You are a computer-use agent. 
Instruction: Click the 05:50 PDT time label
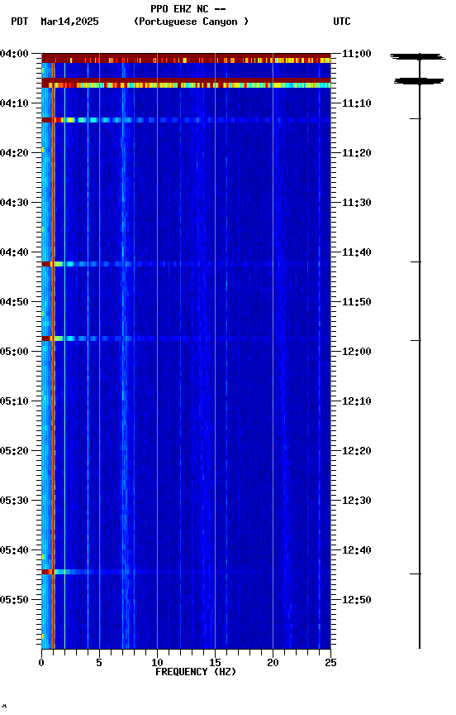pos(14,600)
